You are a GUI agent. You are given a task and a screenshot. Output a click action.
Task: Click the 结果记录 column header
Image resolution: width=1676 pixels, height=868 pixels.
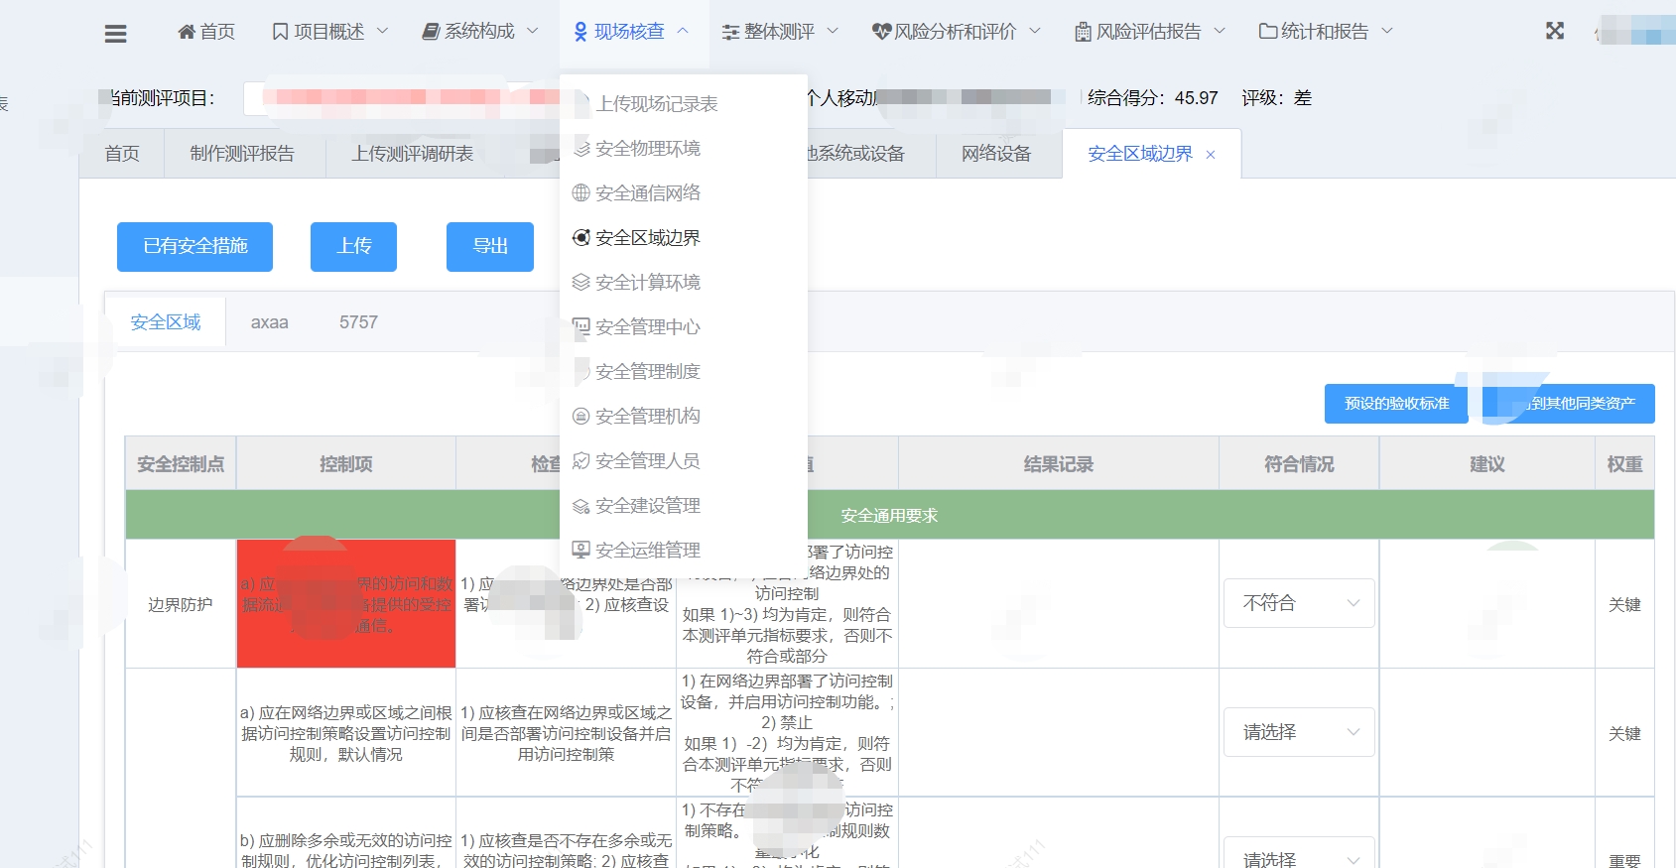point(1059,464)
